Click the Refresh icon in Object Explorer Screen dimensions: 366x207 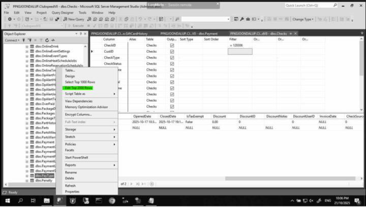(47, 40)
